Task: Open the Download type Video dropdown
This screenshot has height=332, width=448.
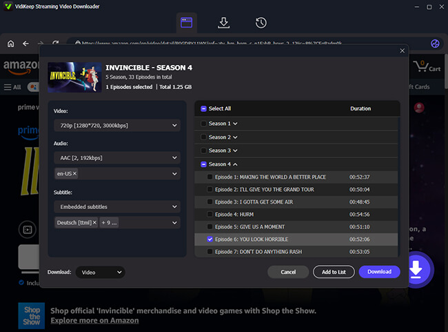Action: [x=101, y=272]
